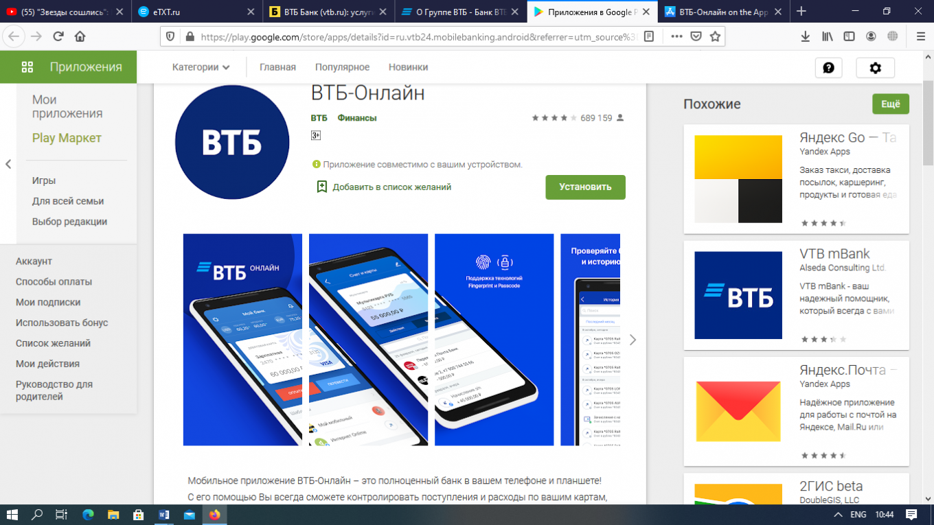Open the ВТБ developer link
The image size is (934, 525).
[319, 118]
